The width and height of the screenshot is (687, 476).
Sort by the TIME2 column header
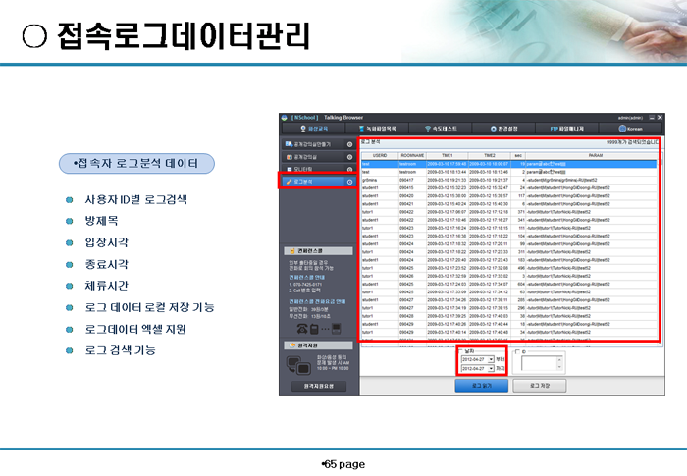[x=490, y=156]
